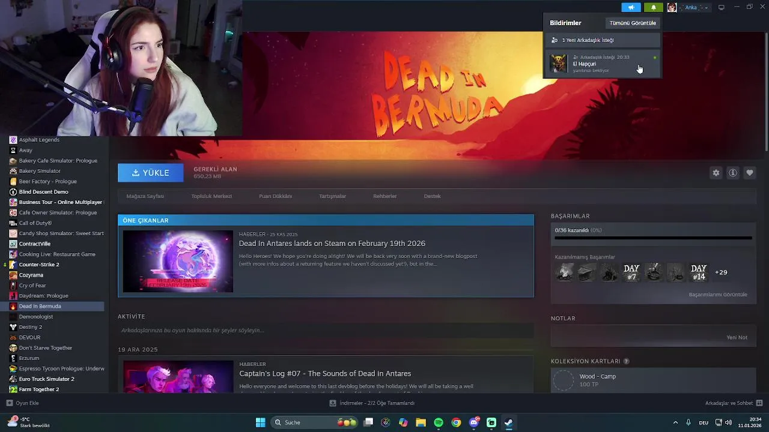Open Discord from the taskbar

(474, 422)
